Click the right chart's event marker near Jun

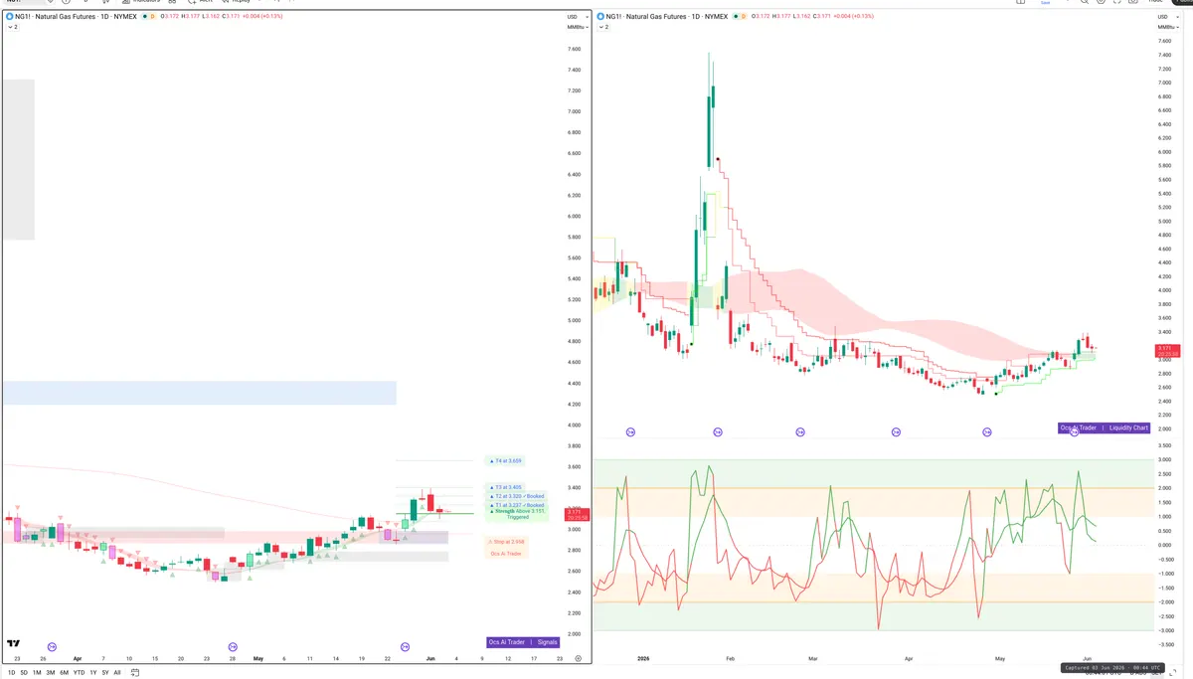tap(1075, 431)
